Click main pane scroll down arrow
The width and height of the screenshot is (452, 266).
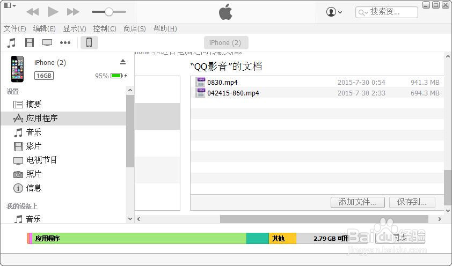448,210
